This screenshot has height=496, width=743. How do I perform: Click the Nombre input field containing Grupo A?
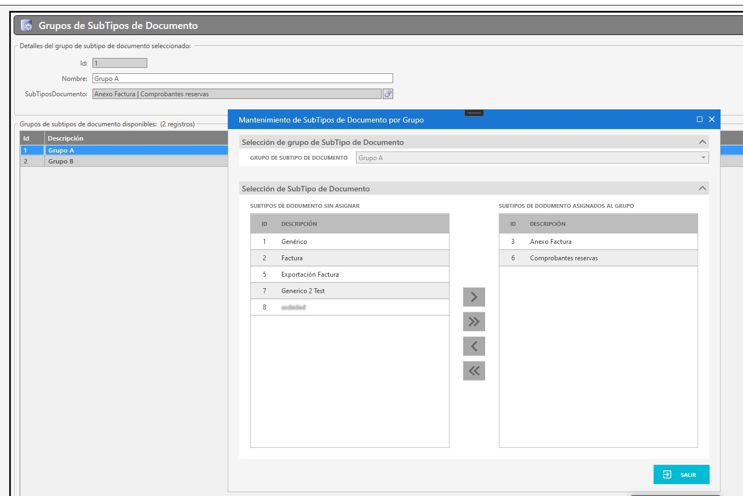(x=243, y=79)
